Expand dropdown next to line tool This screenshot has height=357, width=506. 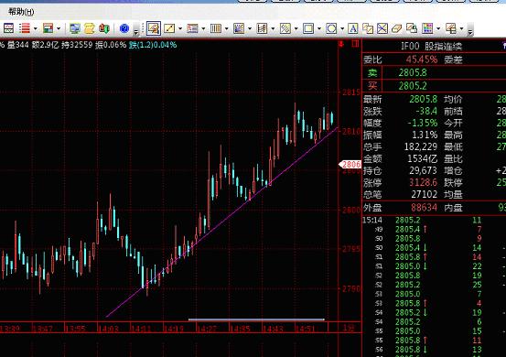180,28
